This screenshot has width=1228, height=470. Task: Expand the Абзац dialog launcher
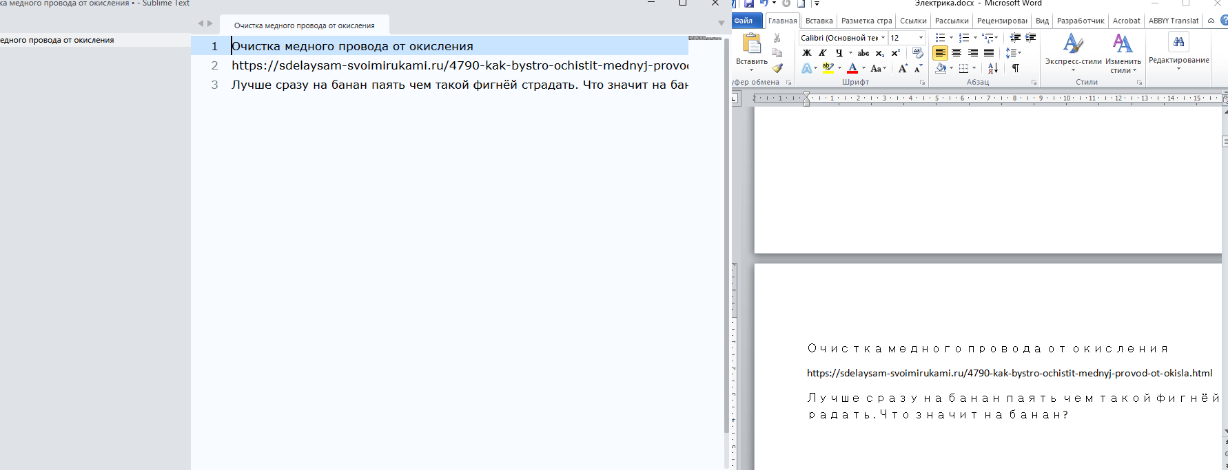pos(1034,83)
